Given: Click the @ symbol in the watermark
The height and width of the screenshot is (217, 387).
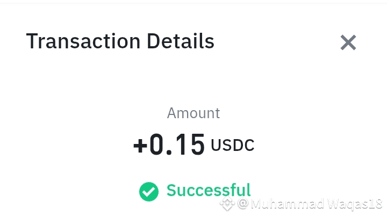Looking at the screenshot, I should (x=242, y=204).
